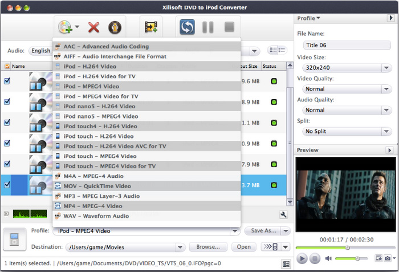Screen dimensions: 399x272
Task: Uncheck the 7.9 MB title row
Action: tap(7, 164)
